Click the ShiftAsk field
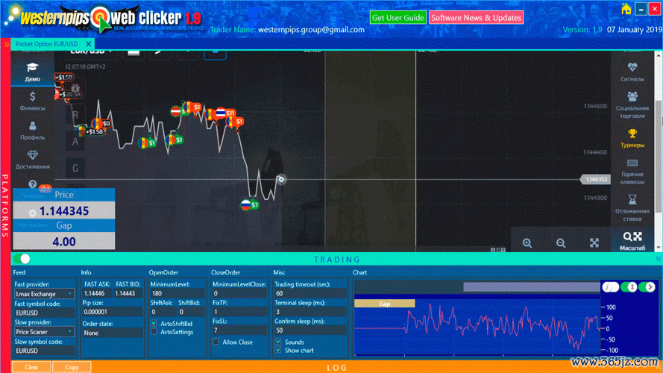 (x=163, y=312)
